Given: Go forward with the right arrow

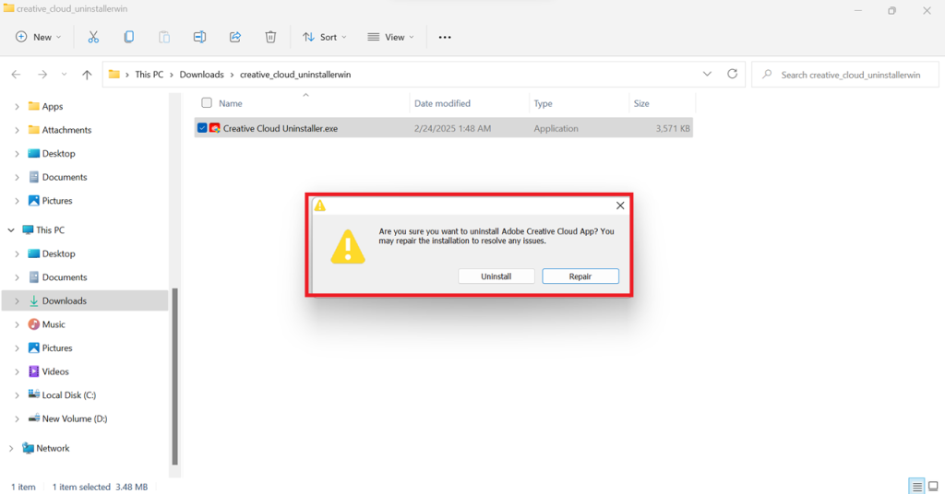Looking at the screenshot, I should (x=42, y=75).
